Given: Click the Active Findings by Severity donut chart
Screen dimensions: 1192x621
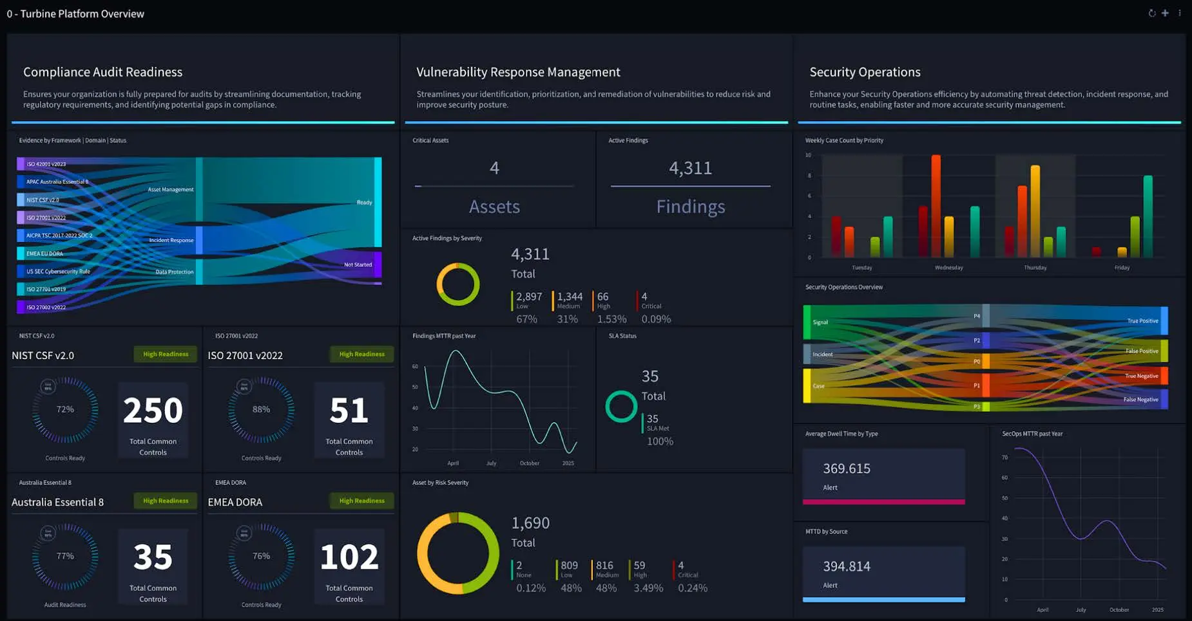Looking at the screenshot, I should [458, 284].
